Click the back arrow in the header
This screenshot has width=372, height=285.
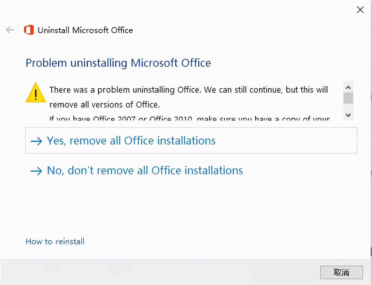coord(10,30)
